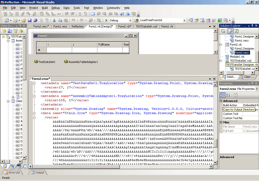Toggle auto-hide pin on Solution Explorer
The height and width of the screenshot is (181, 259).
pyautogui.click(x=252, y=26)
